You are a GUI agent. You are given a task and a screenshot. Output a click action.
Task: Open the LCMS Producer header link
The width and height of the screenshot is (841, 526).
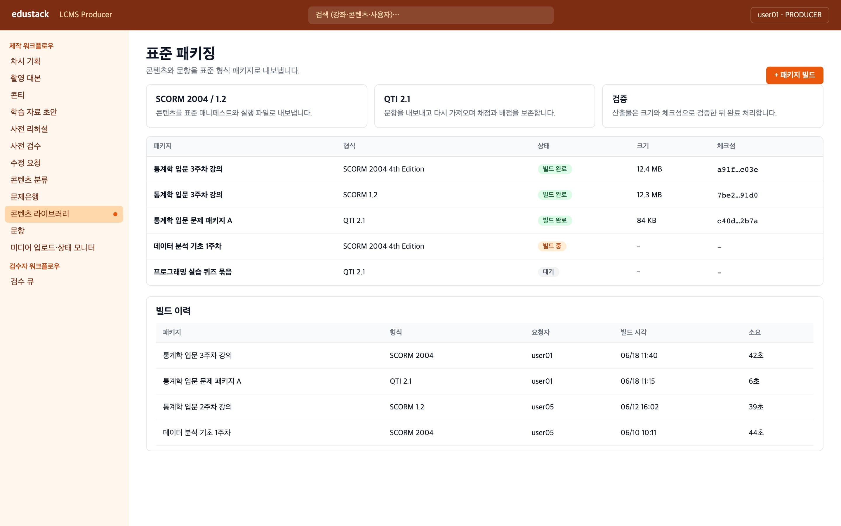(x=86, y=15)
